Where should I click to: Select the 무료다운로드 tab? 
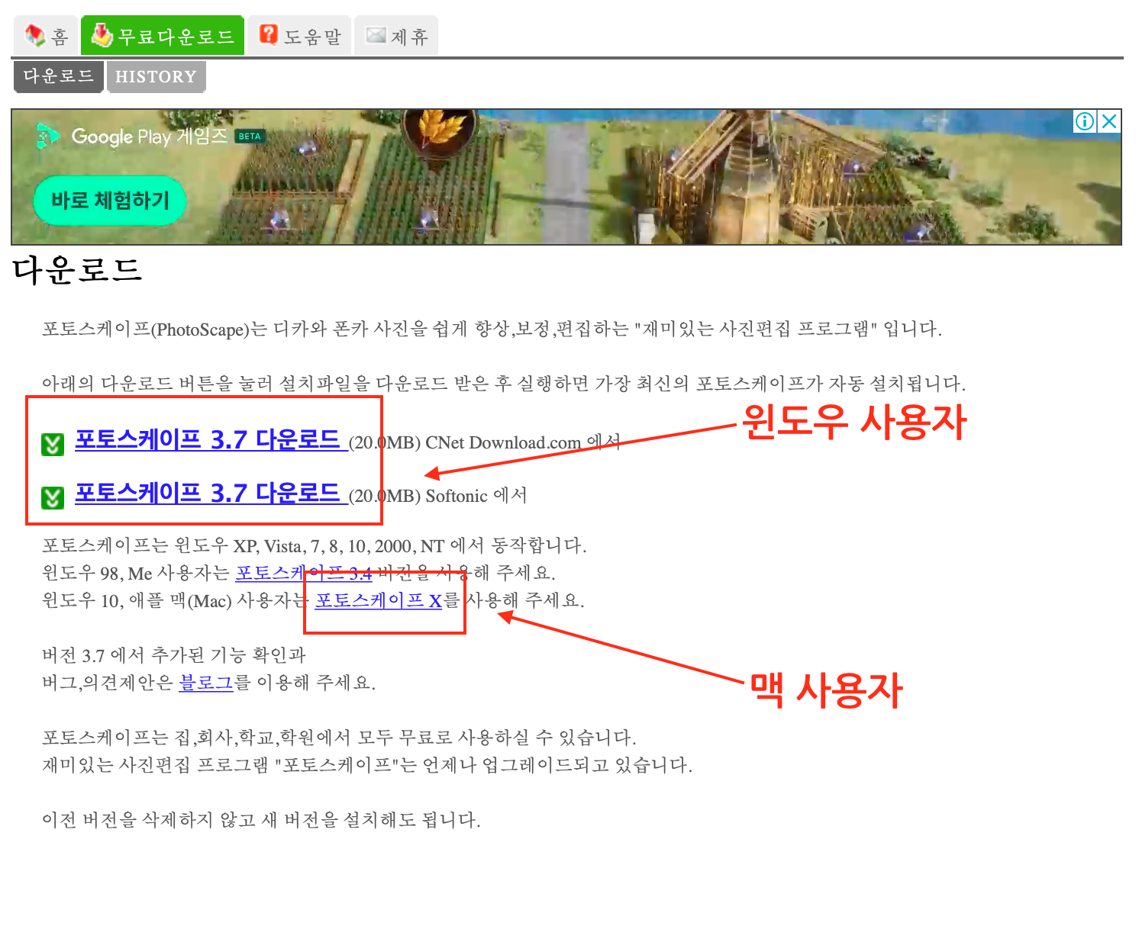point(163,36)
